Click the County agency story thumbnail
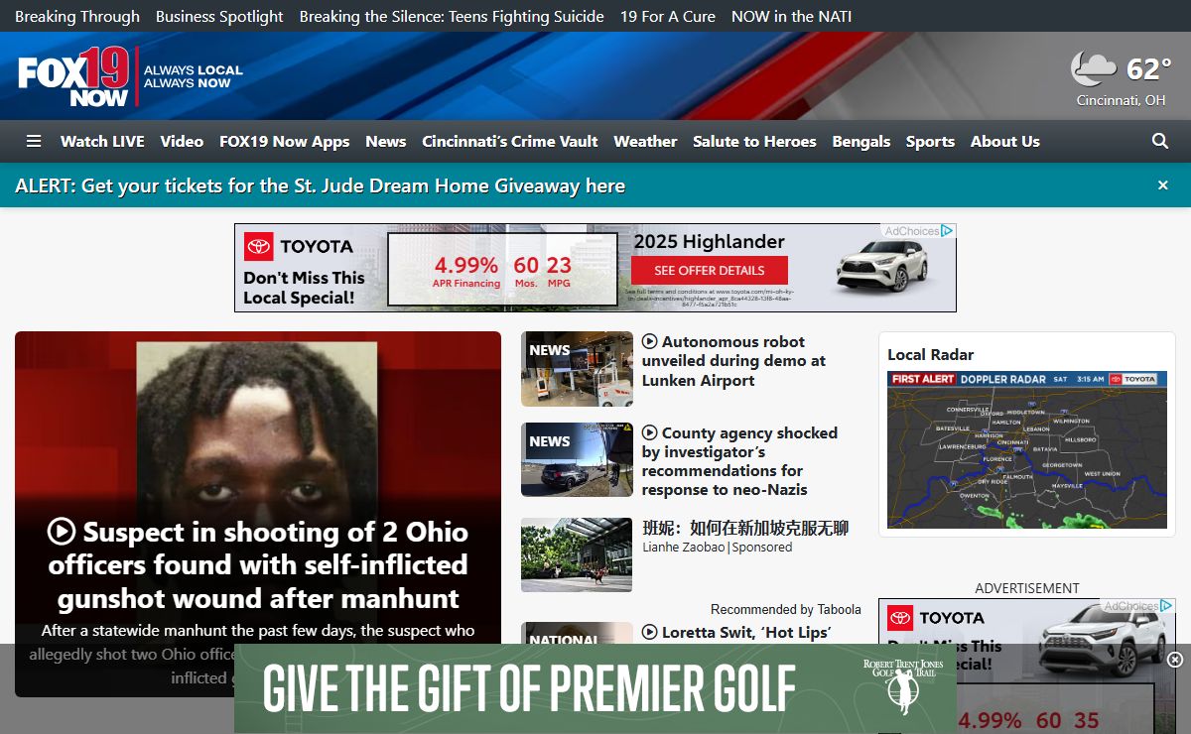The width and height of the screenshot is (1191, 734). 577,459
